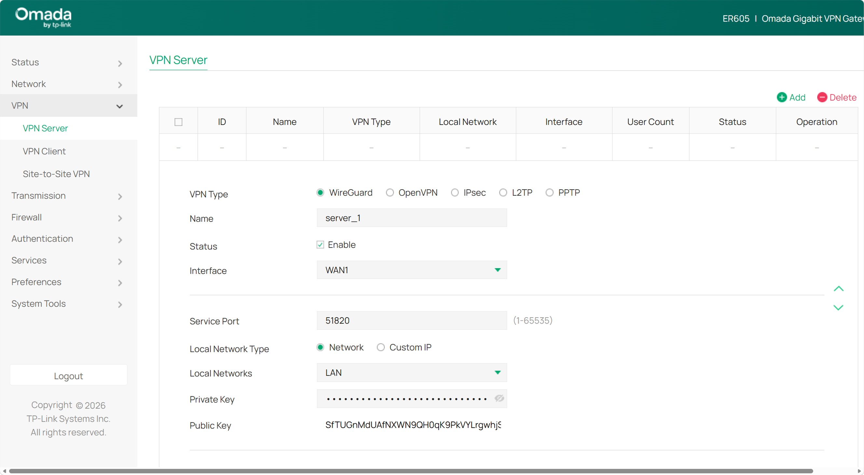Expand the Transmission sidebar menu
Screen dimensions: 864x475
click(68, 196)
